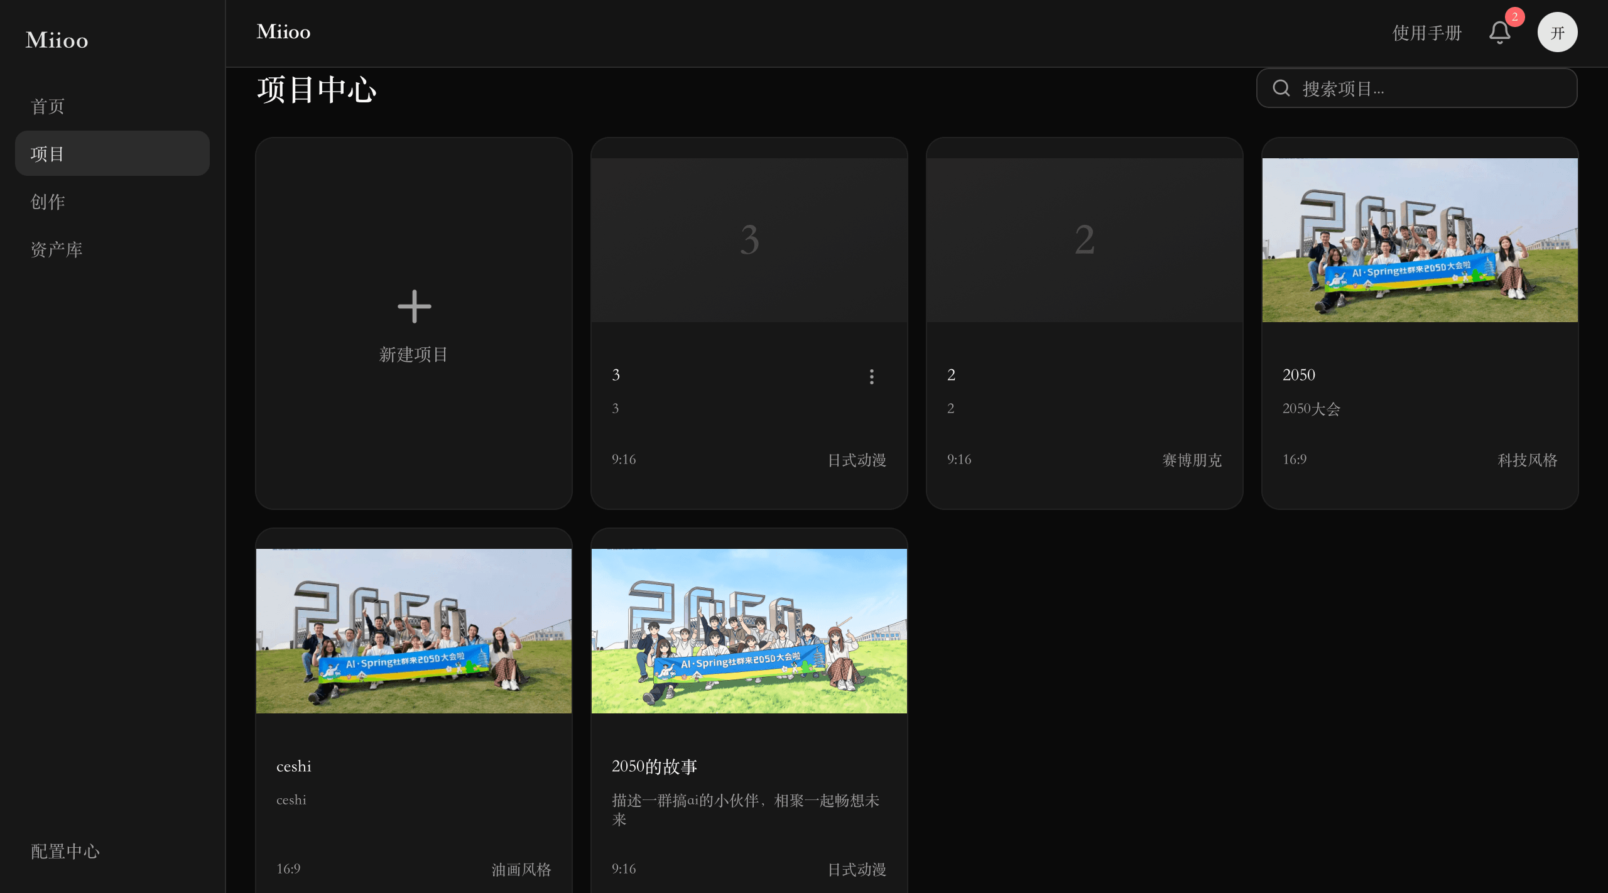Click 日式动漫 label on 2050的故事
The height and width of the screenshot is (893, 1608).
click(x=857, y=869)
